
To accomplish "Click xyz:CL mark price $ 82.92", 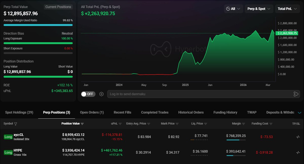I will [x=174, y=137].
